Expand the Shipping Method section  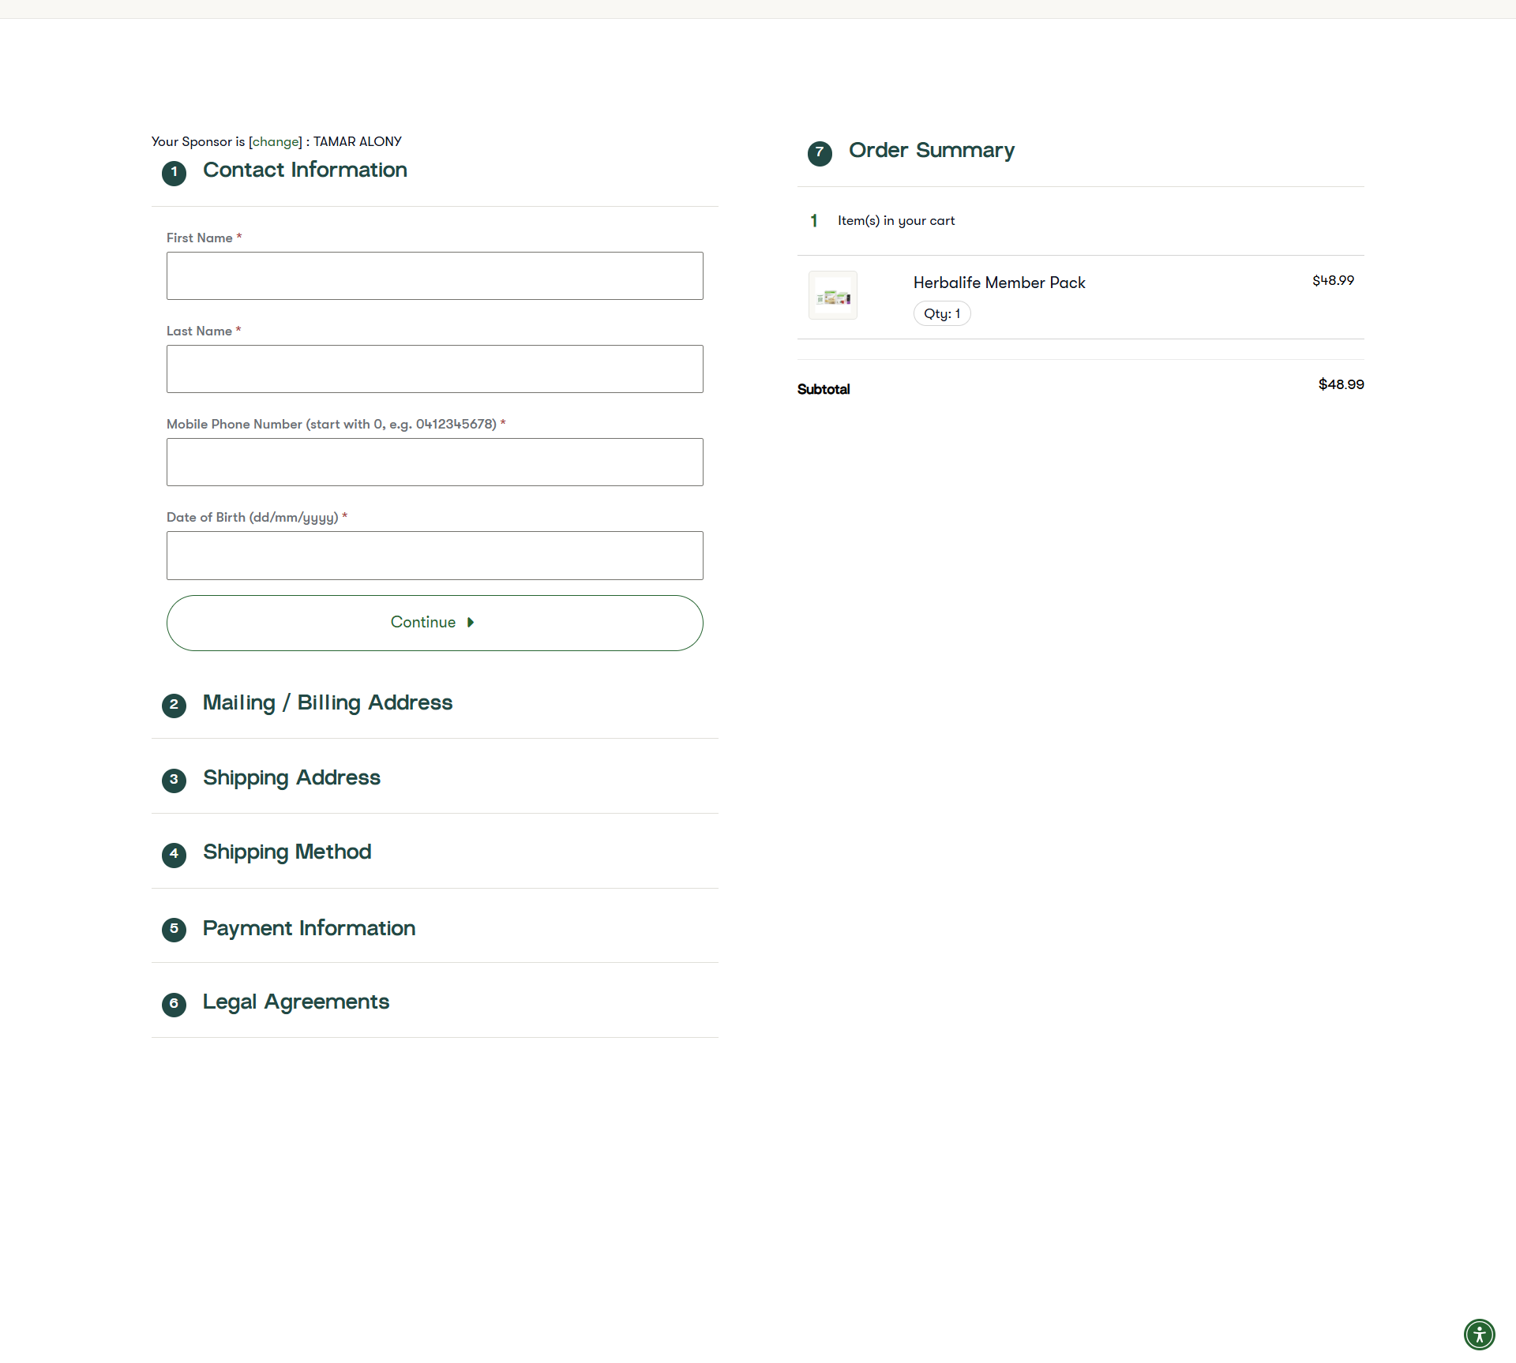point(287,852)
